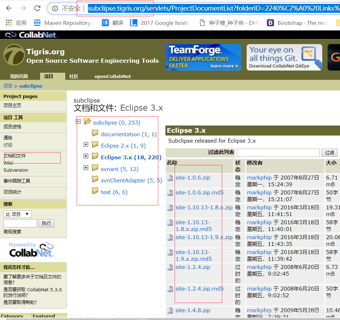Screen dimensions: 340x320
Task: Open 事件跟踪工具 in the sidebar
Action: click(x=17, y=181)
